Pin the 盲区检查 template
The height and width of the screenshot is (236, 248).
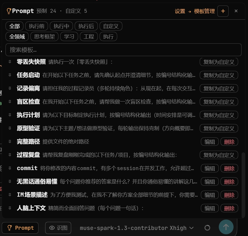tap(10, 102)
